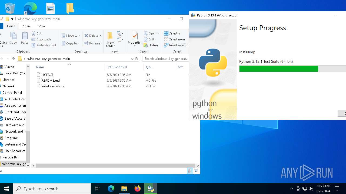346x194 pixels.
Task: Click the taskbar search box
Action: tap(52, 189)
